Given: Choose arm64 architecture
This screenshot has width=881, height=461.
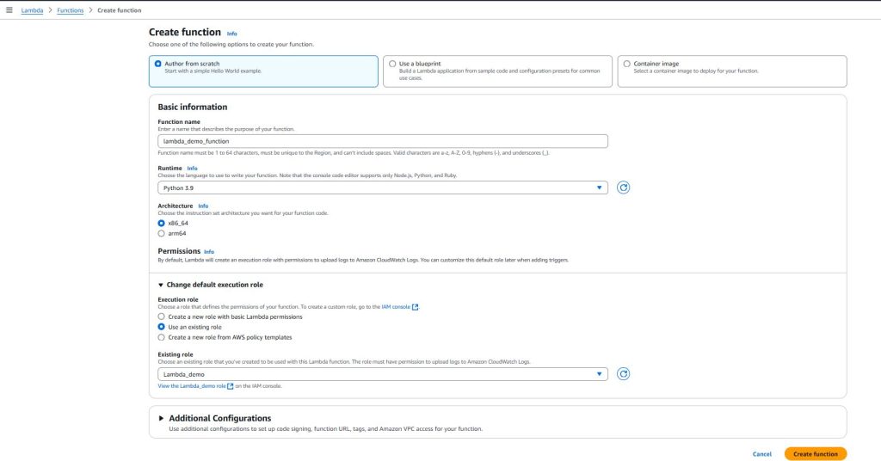Looking at the screenshot, I should coord(162,233).
